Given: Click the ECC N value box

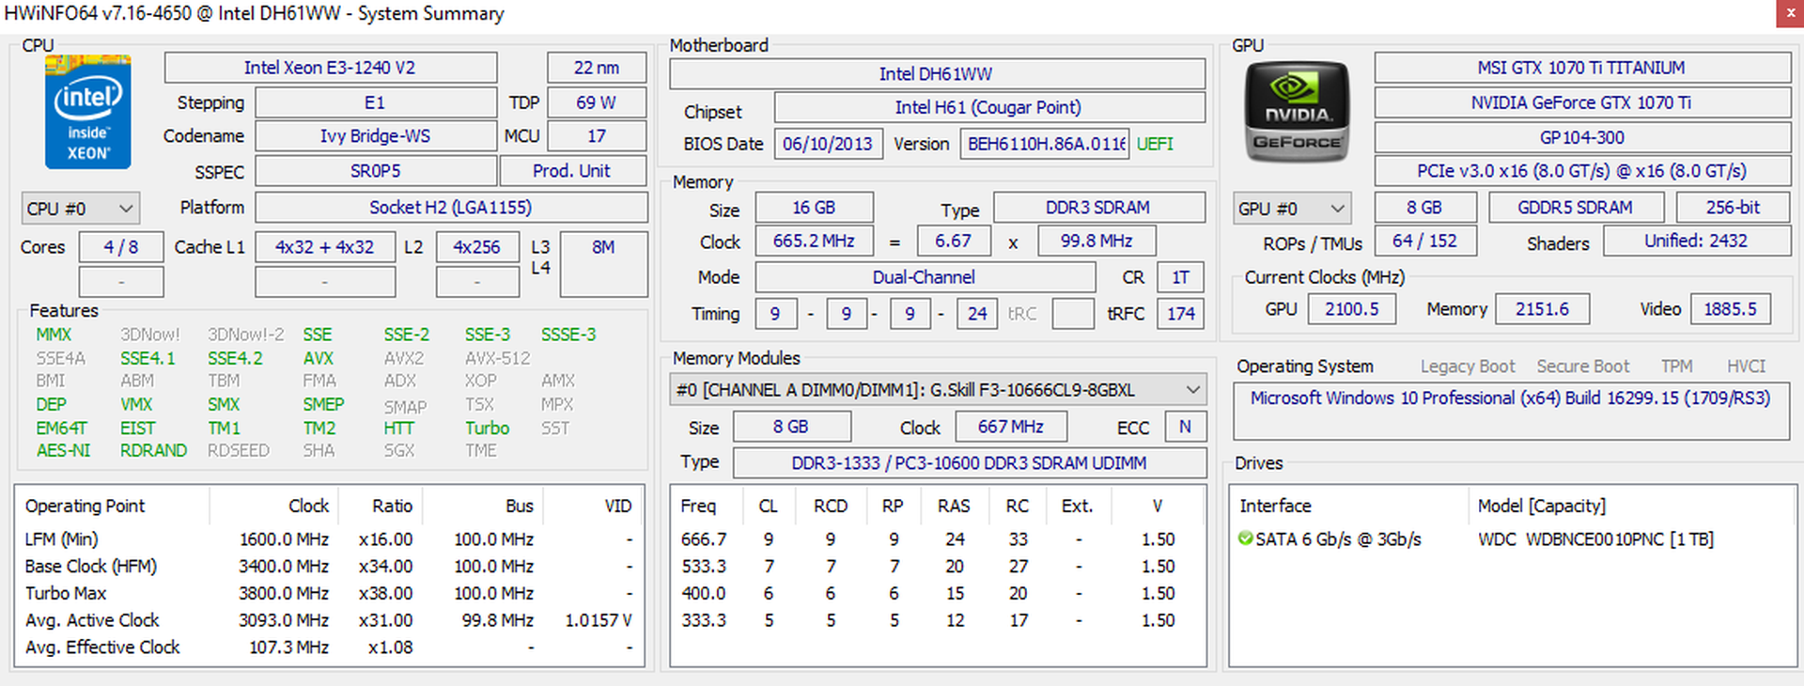Looking at the screenshot, I should tap(1186, 427).
